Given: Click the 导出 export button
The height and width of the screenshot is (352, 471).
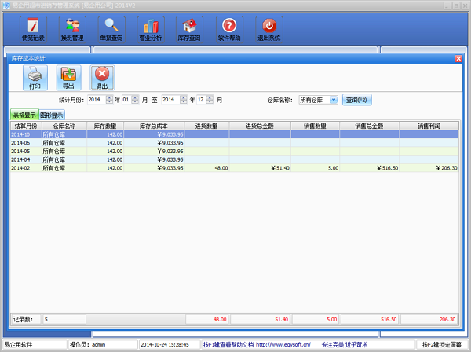Looking at the screenshot, I should 69,78.
